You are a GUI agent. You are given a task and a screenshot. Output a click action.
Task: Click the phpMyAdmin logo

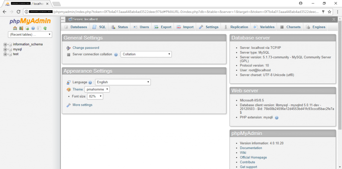30,21
